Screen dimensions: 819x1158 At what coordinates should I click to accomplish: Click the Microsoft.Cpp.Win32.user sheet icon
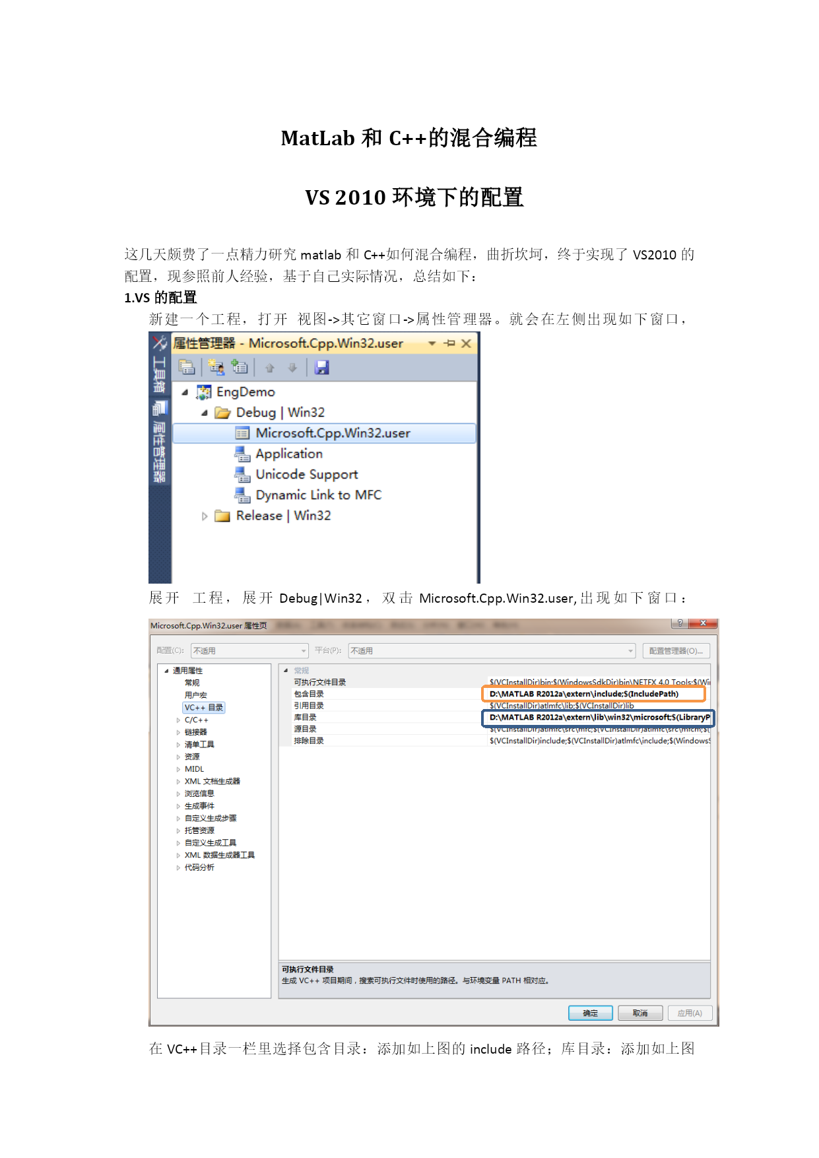pyautogui.click(x=242, y=433)
